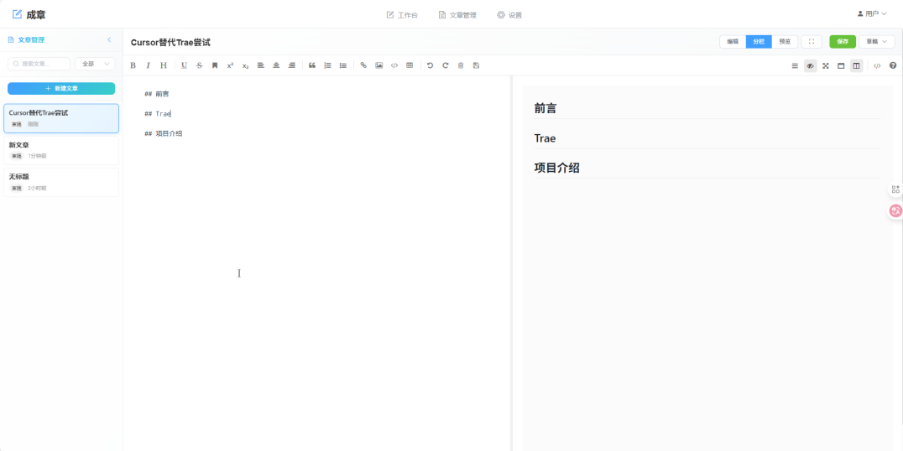Open the navigation outline icon
Screen dimensions: 903x451
pos(795,66)
